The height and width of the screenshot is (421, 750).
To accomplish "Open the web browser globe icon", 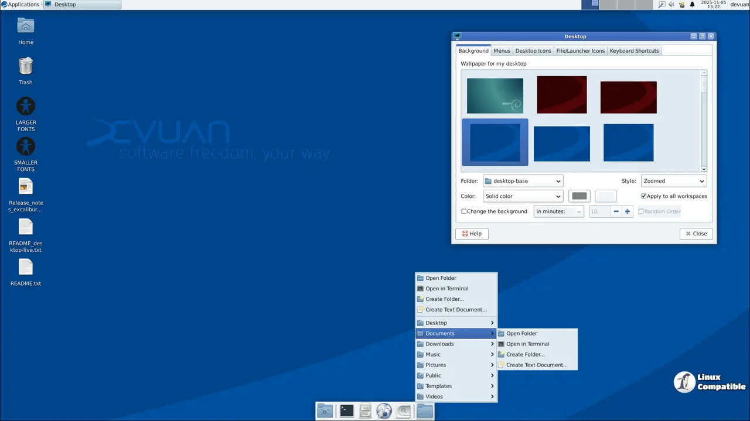I will coord(384,411).
